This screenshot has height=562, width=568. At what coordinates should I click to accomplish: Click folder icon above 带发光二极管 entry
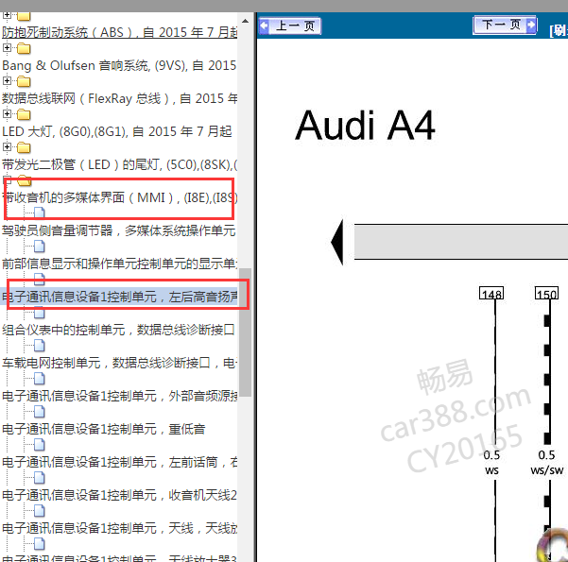pyautogui.click(x=24, y=147)
